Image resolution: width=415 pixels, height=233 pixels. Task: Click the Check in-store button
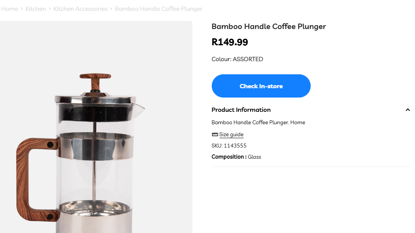click(261, 86)
